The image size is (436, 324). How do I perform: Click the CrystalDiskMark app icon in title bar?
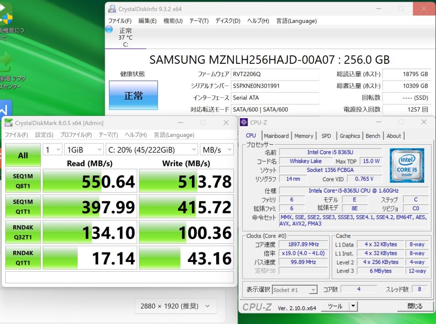(x=8, y=123)
